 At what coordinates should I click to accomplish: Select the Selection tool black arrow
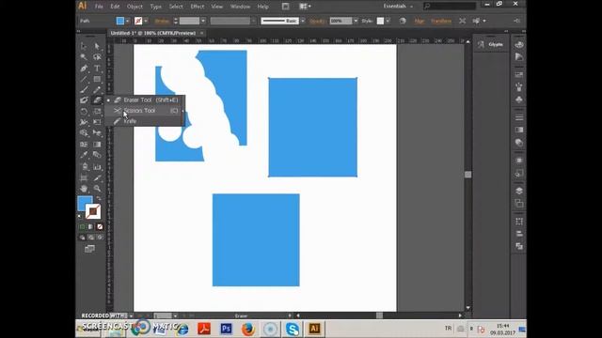[84, 46]
